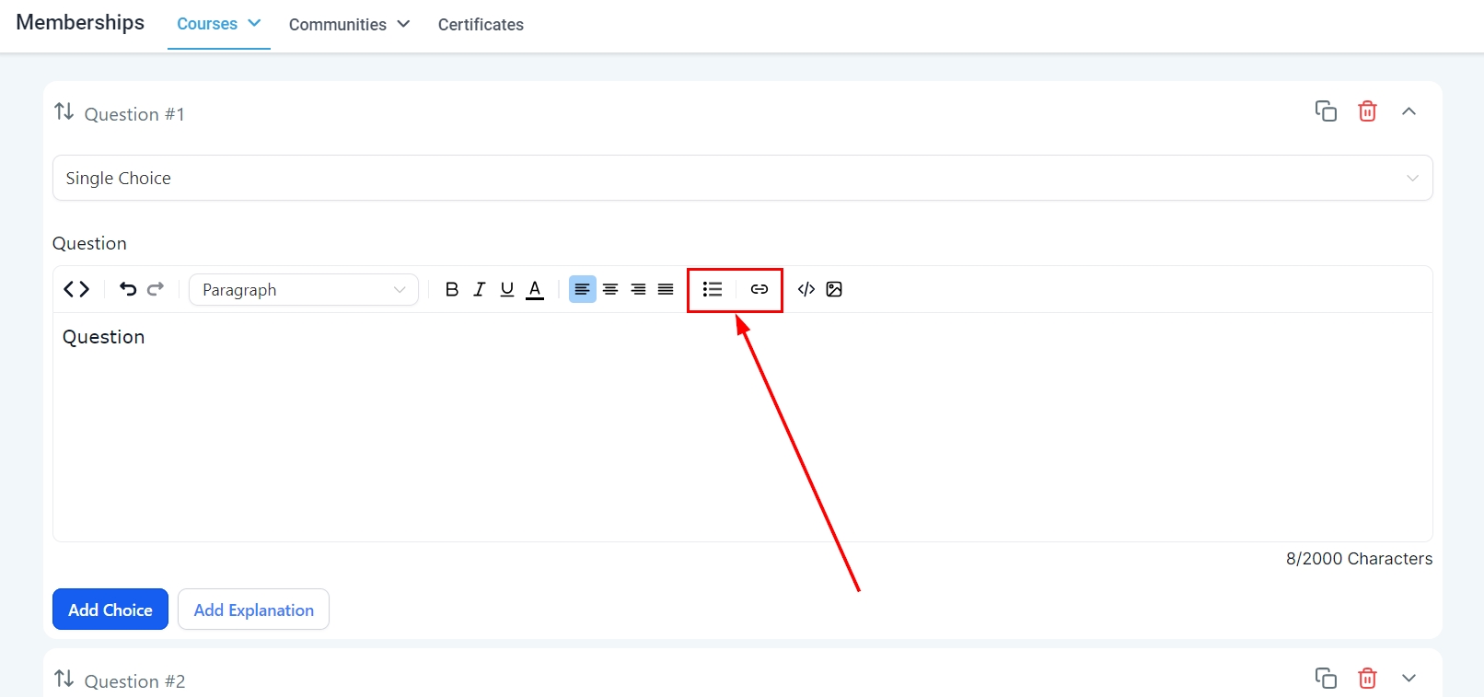
Task: Toggle underline formatting
Action: click(506, 289)
